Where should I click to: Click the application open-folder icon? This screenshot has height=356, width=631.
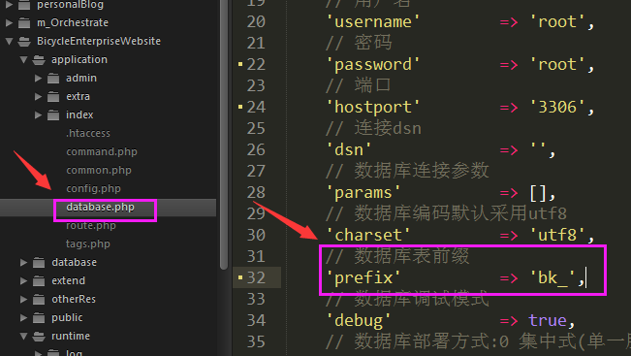pyautogui.click(x=39, y=60)
